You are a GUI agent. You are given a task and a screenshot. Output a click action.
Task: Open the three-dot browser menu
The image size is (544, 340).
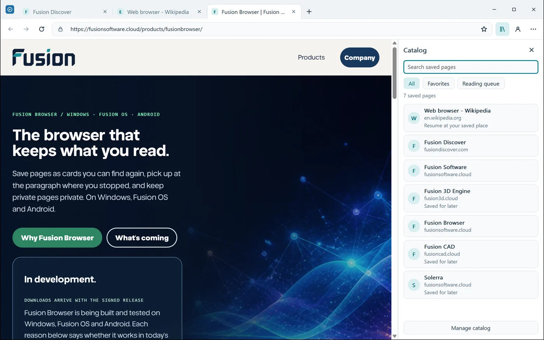pos(533,29)
